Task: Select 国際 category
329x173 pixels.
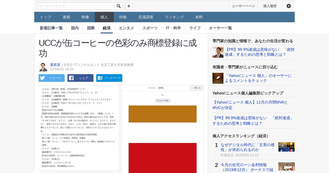Action: [91, 28]
